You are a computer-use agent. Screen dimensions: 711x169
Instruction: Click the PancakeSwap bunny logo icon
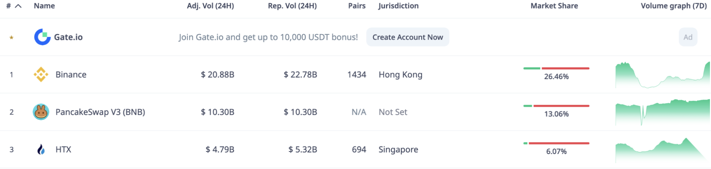[41, 112]
